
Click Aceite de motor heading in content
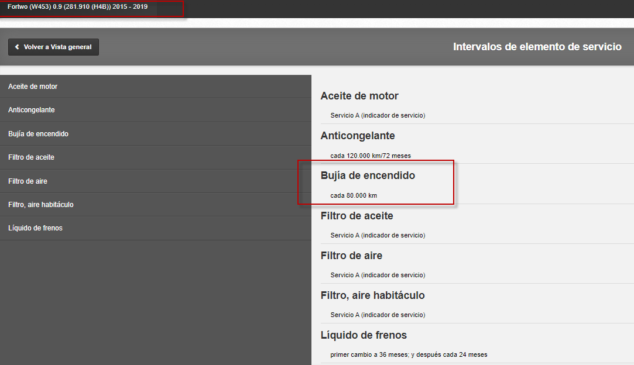tap(359, 96)
